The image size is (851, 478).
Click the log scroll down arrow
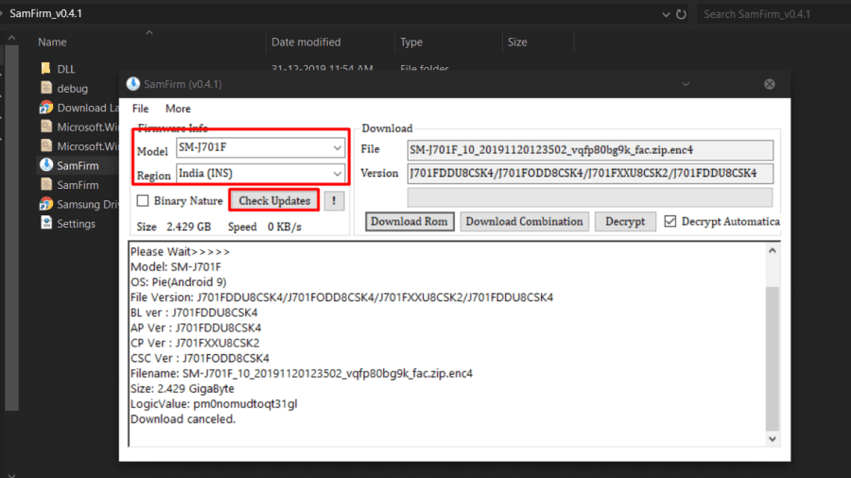tap(773, 439)
